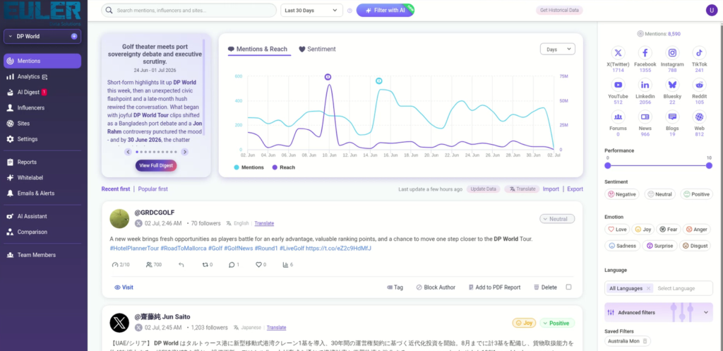Click the 15 Jun marker on the chart
This screenshot has height=351, width=723.
click(379, 81)
